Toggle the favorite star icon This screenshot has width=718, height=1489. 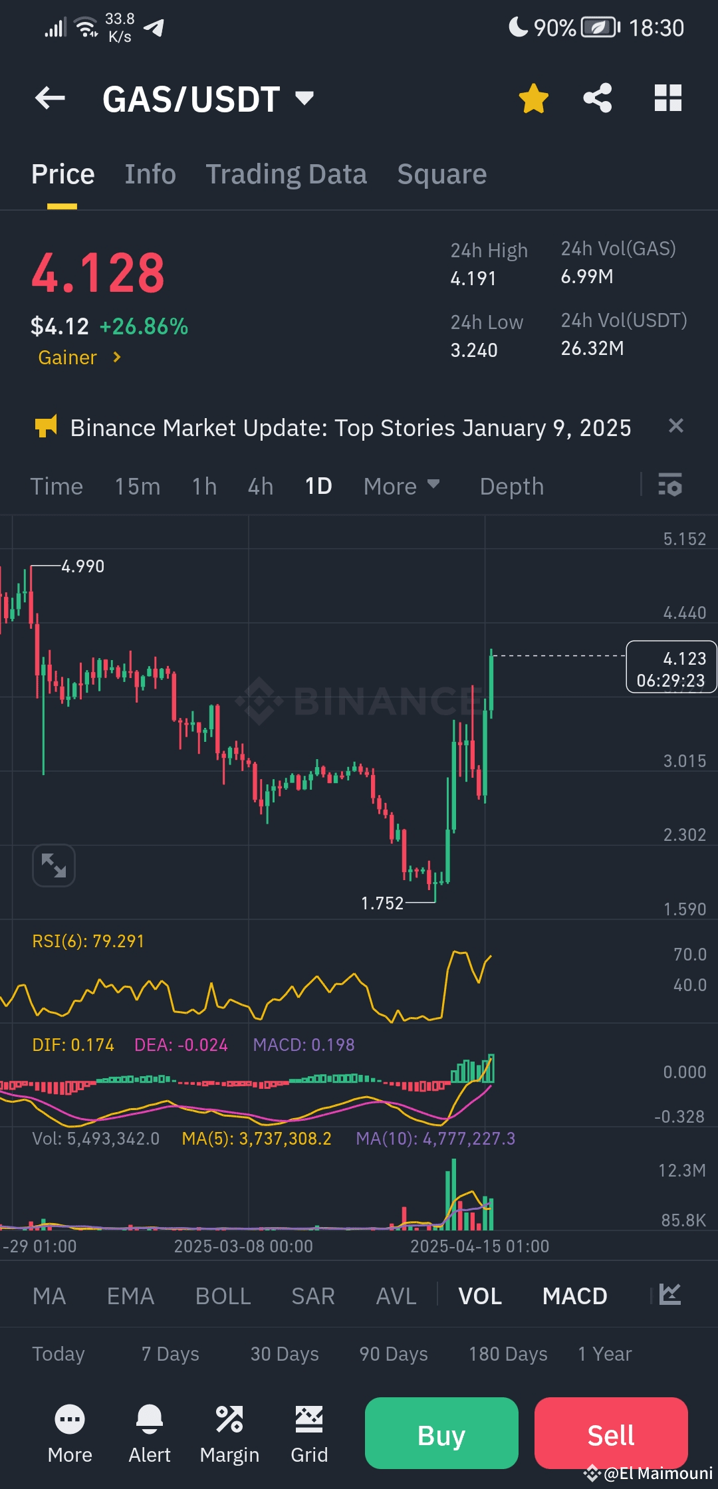pyautogui.click(x=533, y=98)
